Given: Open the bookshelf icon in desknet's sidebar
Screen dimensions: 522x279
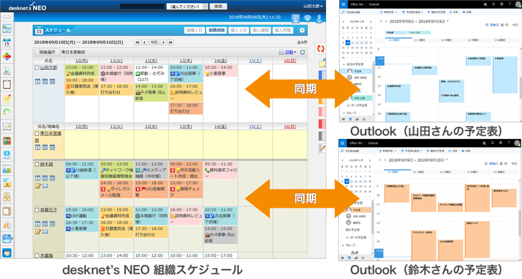Looking at the screenshot, I should click(6, 141).
